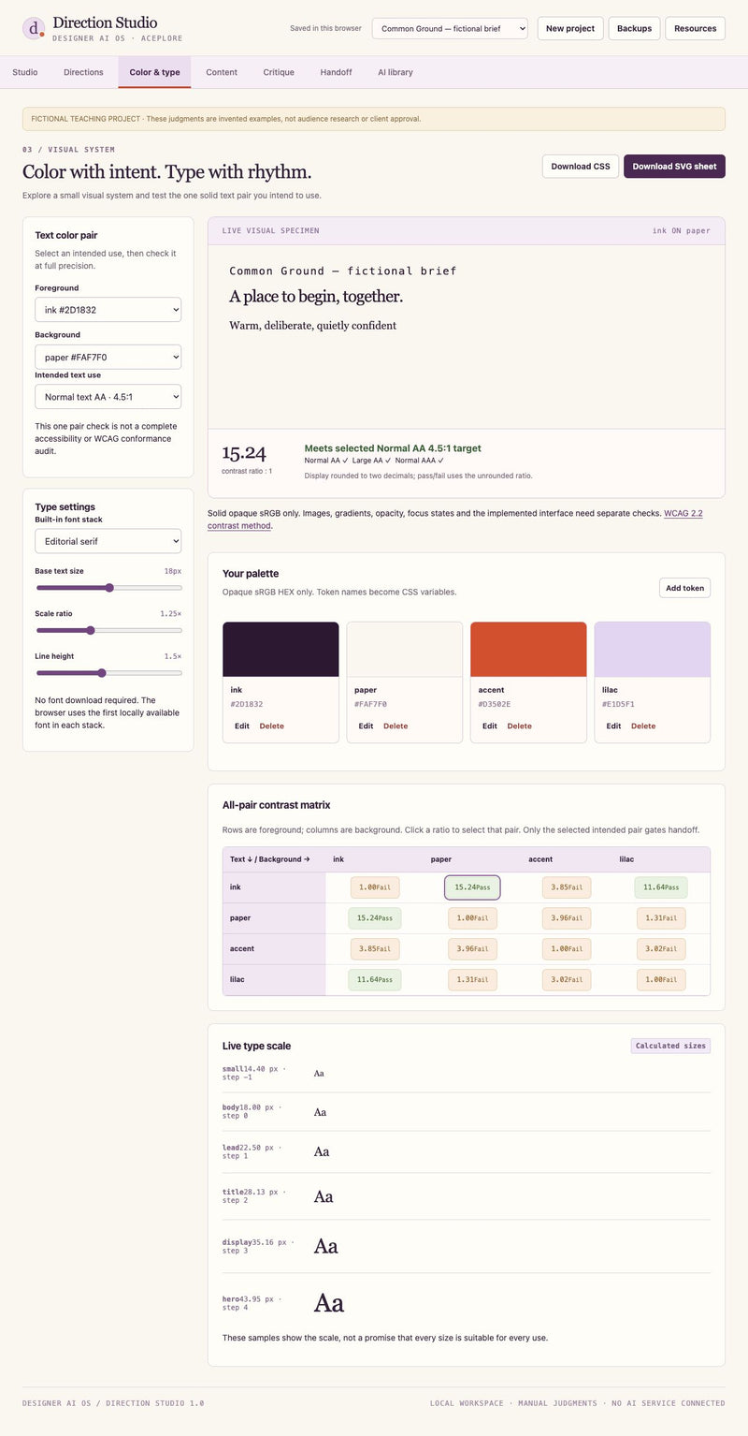Select lilac on paper 1.31 ratio cell
This screenshot has width=748, height=1436.
(472, 980)
